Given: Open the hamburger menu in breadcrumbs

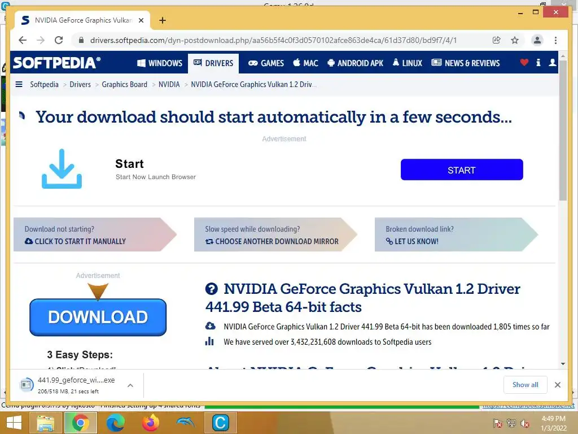Looking at the screenshot, I should tap(19, 85).
